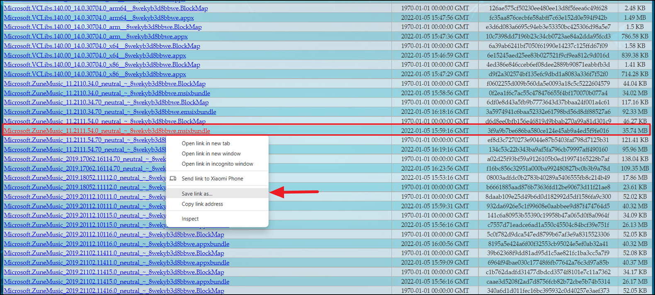Click the 786.58 KB size cell
This screenshot has width=655, height=295.
click(635, 36)
